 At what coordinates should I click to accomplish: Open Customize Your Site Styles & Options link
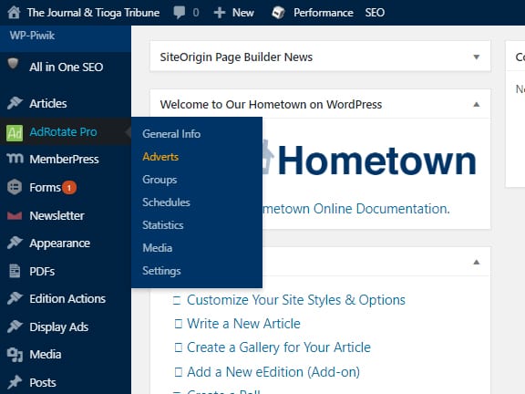[x=296, y=300]
